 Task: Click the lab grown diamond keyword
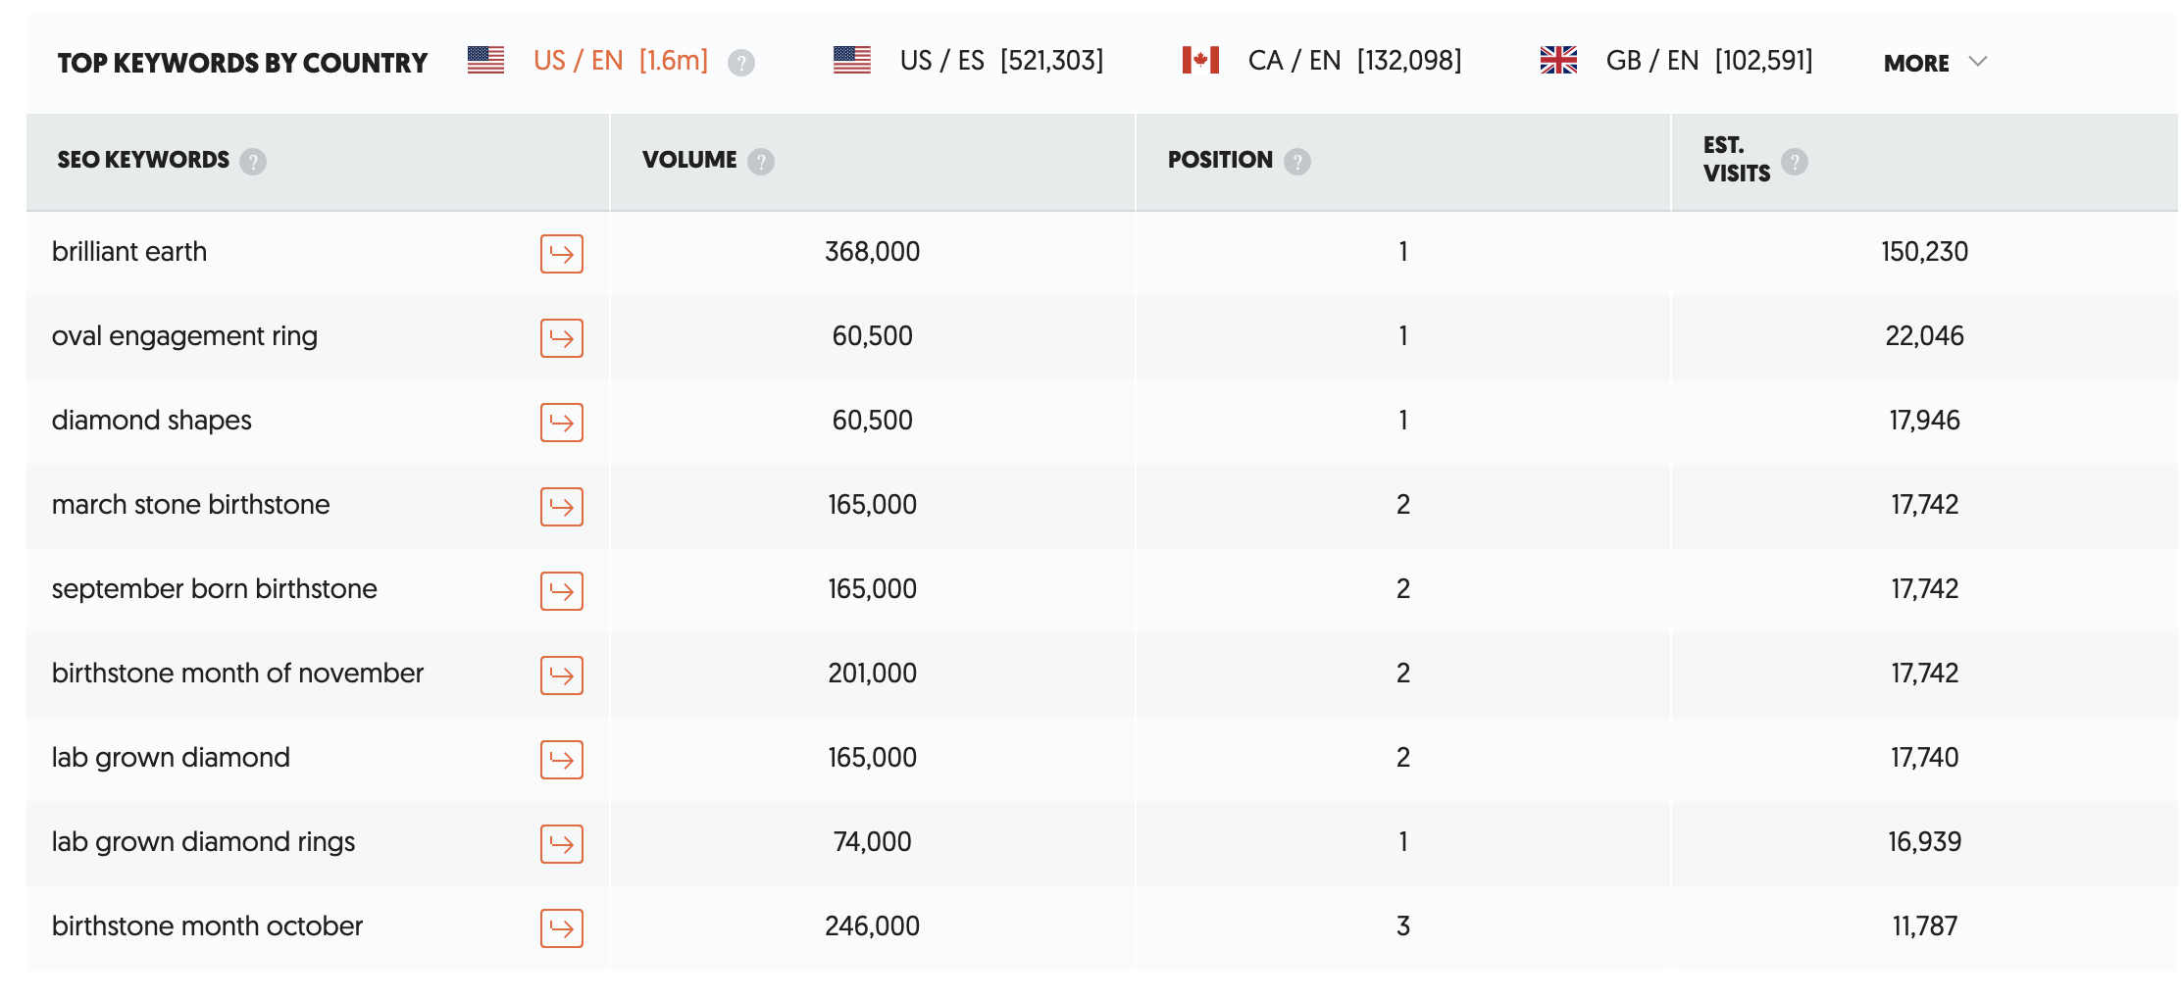tap(171, 758)
